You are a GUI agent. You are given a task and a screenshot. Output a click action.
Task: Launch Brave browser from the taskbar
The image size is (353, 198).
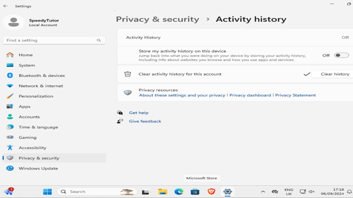coord(211,192)
